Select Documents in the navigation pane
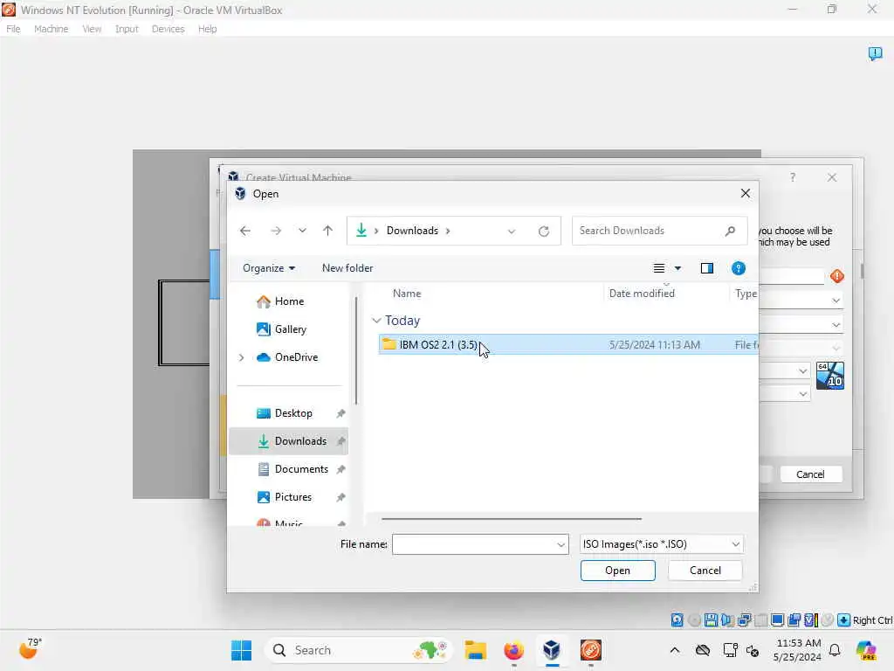The height and width of the screenshot is (671, 894). 300,469
